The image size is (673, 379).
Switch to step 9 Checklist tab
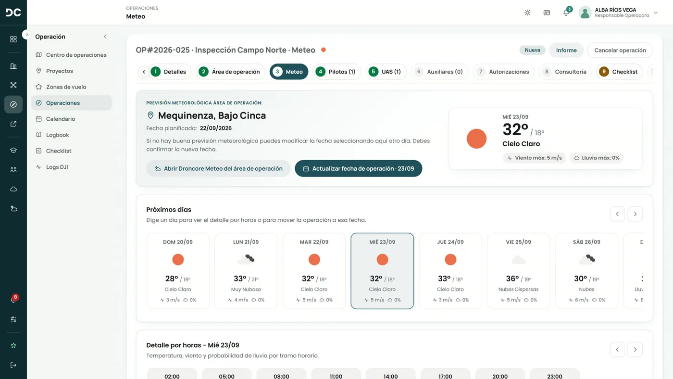[x=620, y=72]
